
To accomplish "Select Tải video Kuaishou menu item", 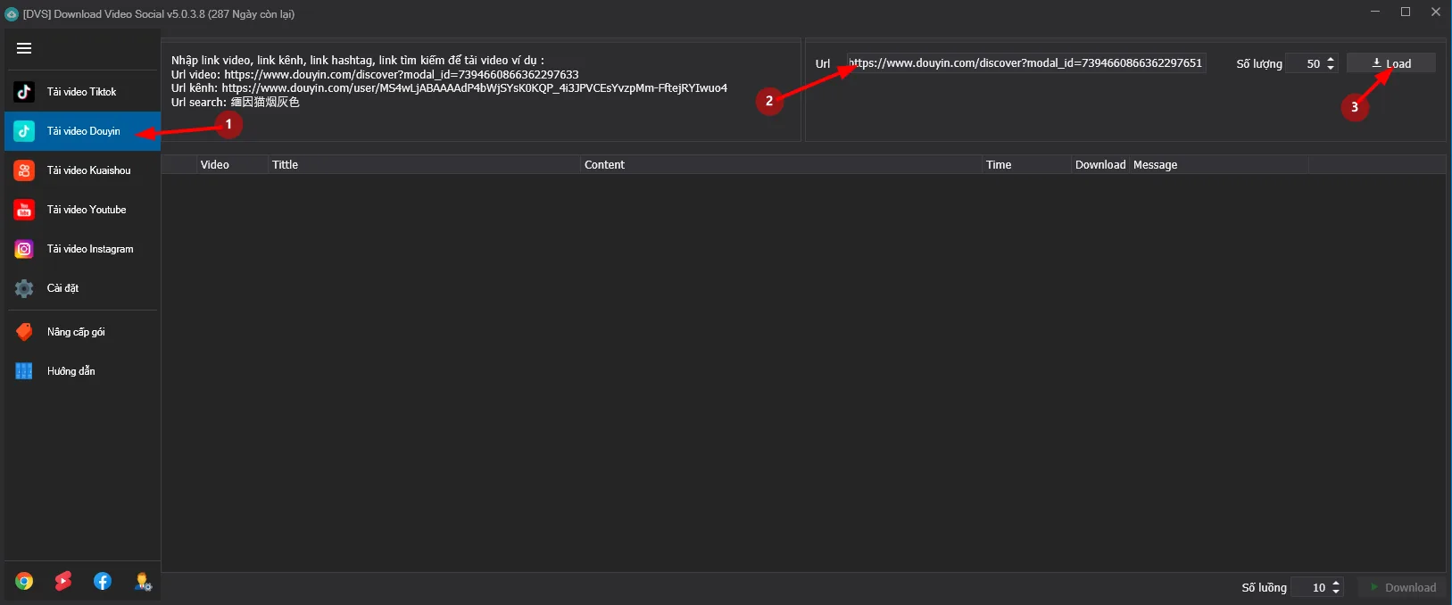I will [82, 170].
